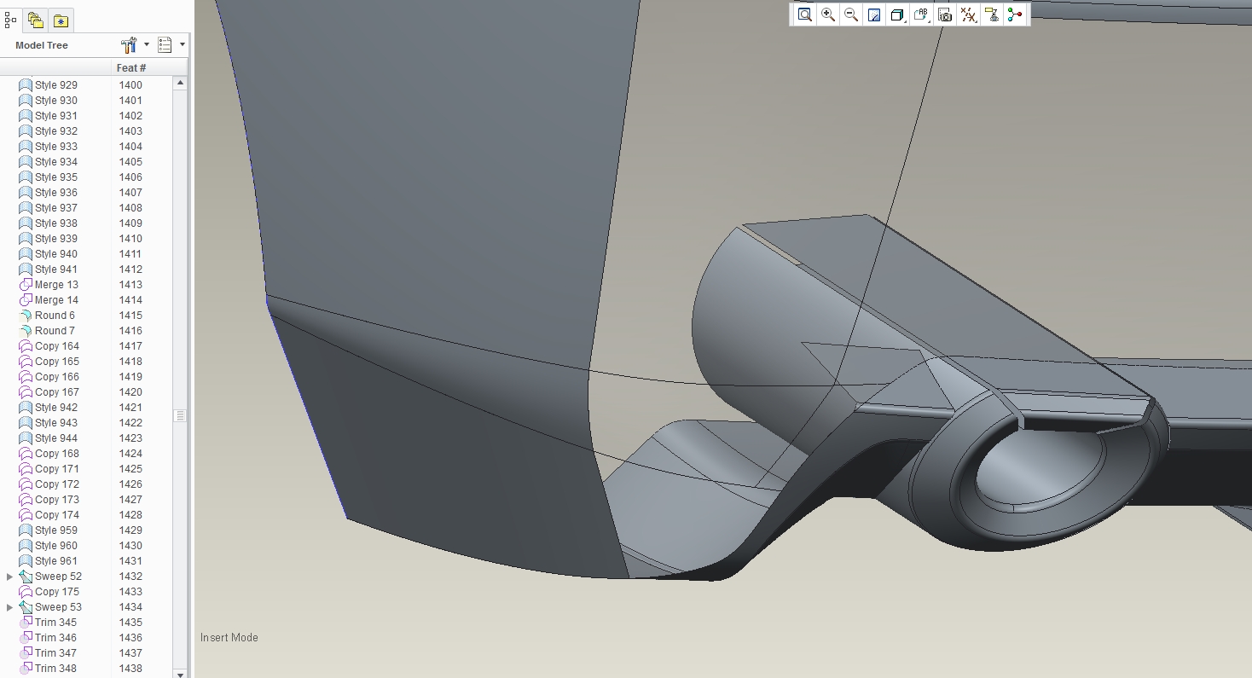The width and height of the screenshot is (1252, 678).
Task: Click the model tree scrollbar thumb
Action: coord(180,415)
